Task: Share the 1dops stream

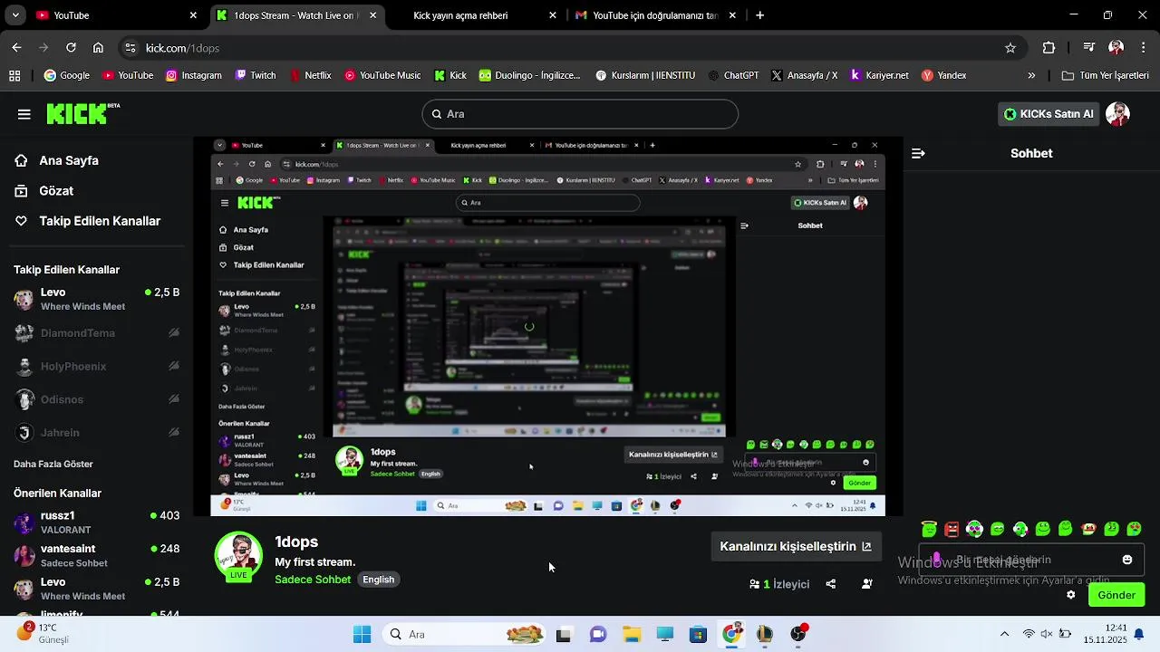Action: tap(831, 584)
